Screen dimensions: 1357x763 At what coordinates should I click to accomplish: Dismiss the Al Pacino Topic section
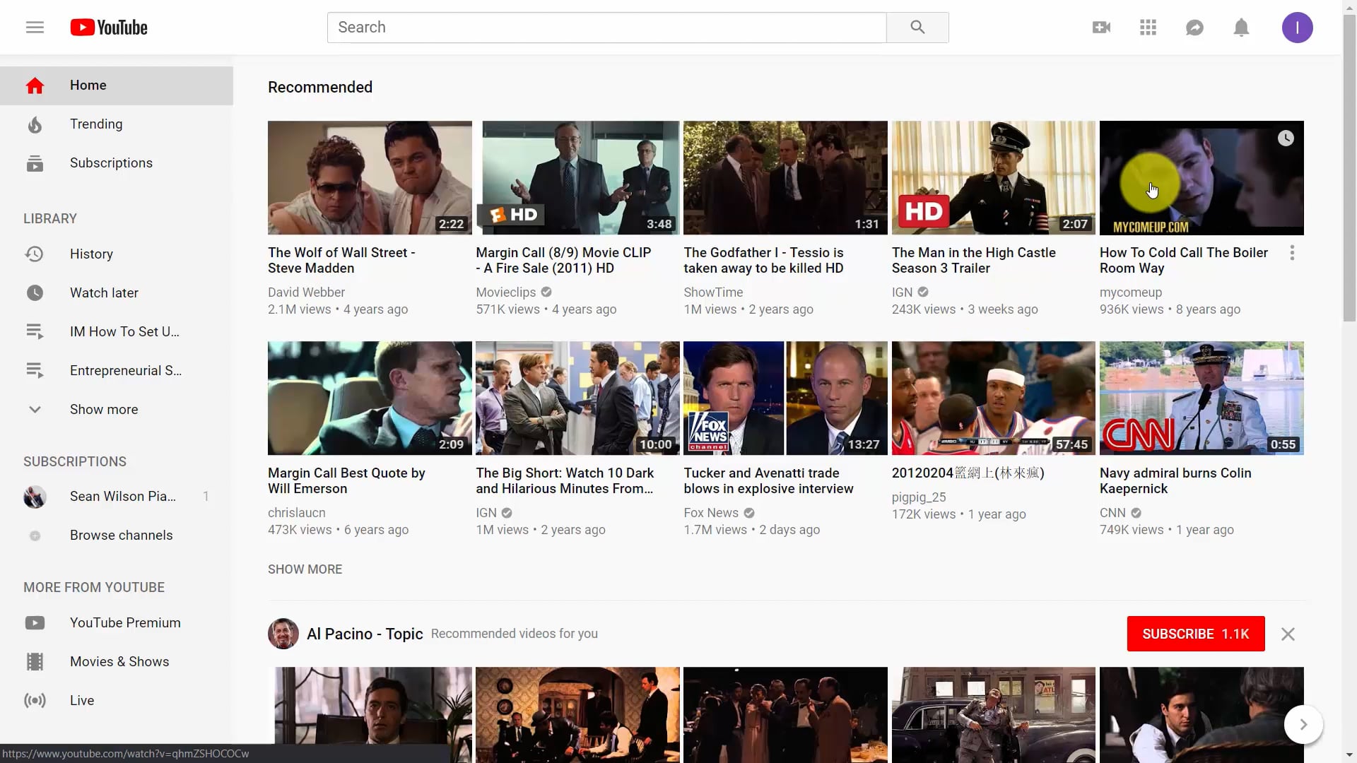[x=1288, y=634]
